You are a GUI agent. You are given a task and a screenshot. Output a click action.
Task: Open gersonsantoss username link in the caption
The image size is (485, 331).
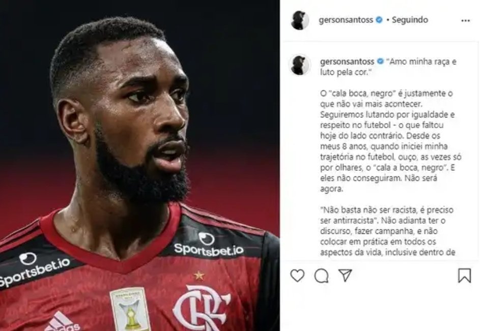[x=347, y=62]
